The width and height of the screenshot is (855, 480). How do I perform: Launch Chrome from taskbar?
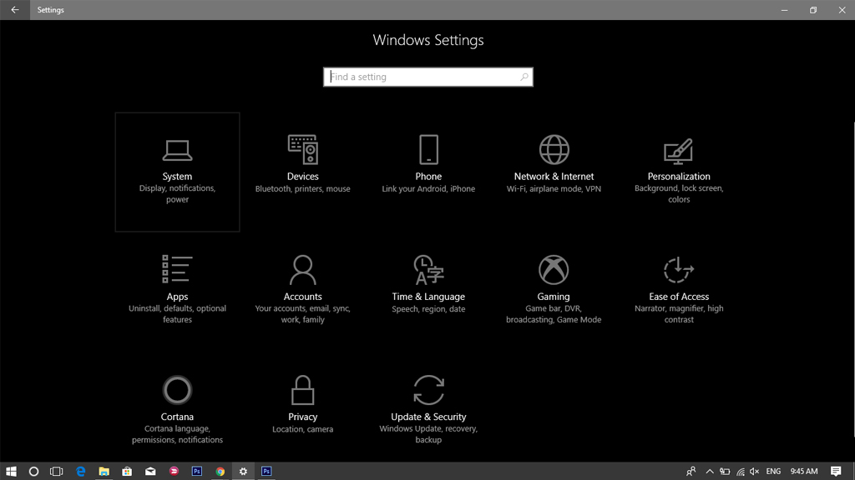tap(220, 472)
